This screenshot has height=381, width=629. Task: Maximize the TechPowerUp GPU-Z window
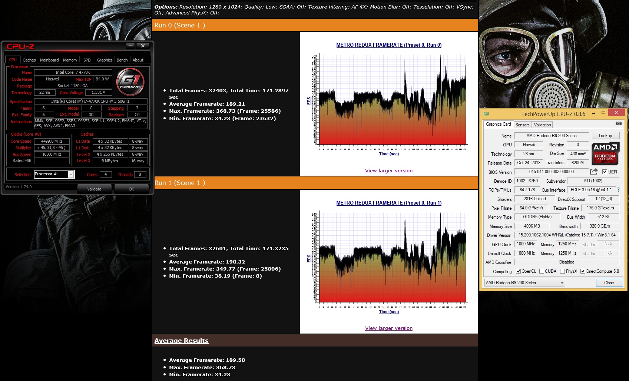tap(603, 113)
